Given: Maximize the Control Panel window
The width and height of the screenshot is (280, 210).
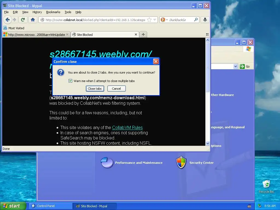Looking at the screenshot, I should (244, 42).
